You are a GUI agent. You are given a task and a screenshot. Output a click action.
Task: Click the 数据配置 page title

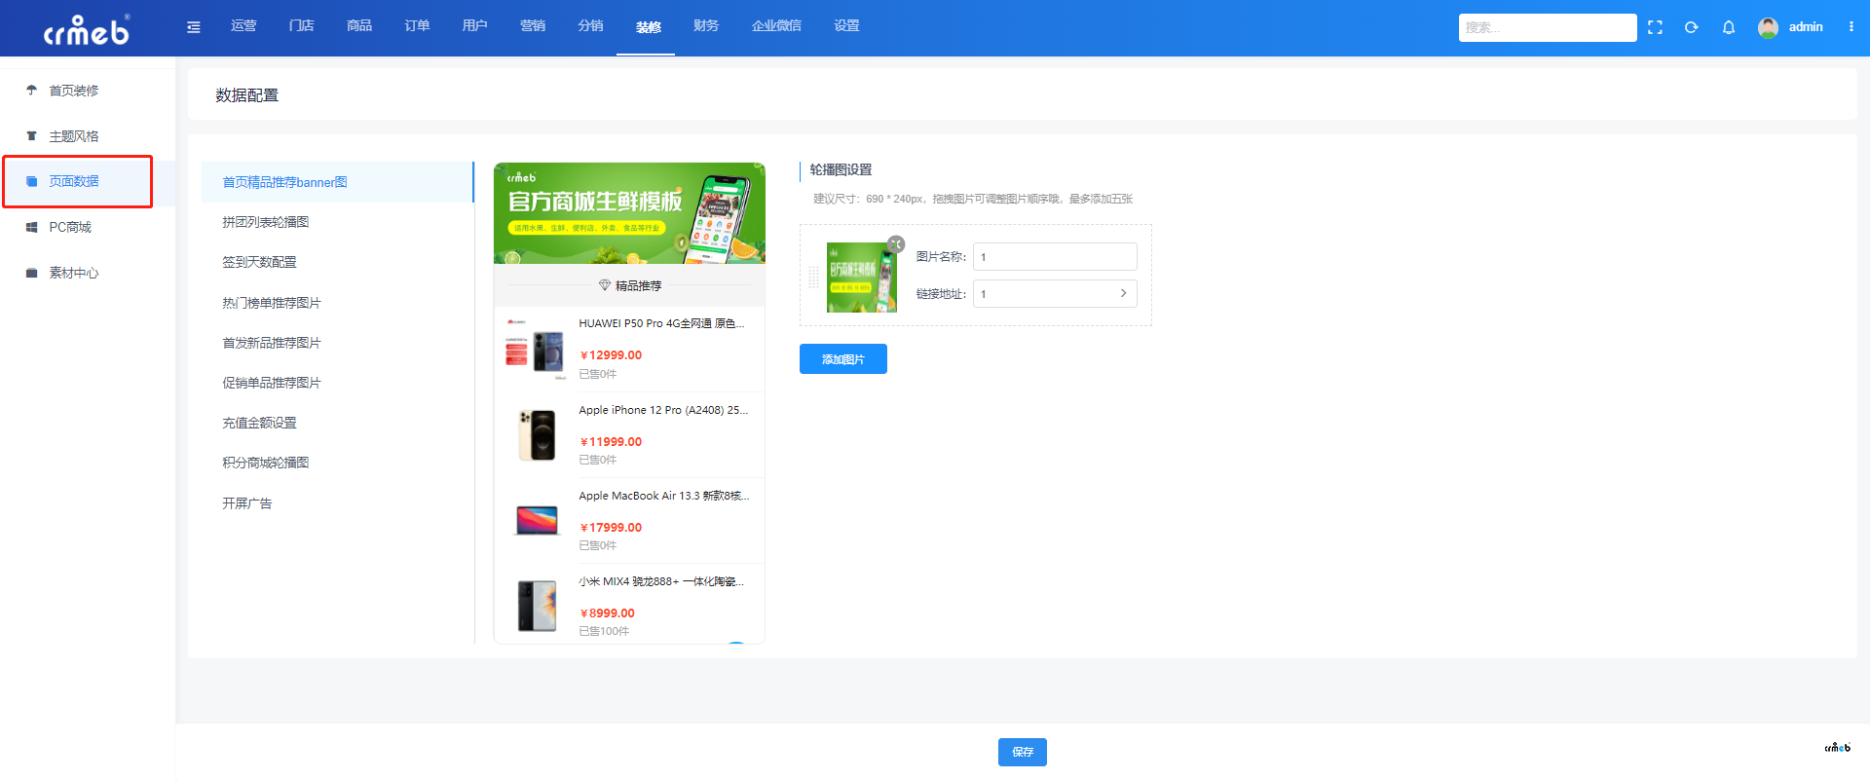[x=246, y=95]
